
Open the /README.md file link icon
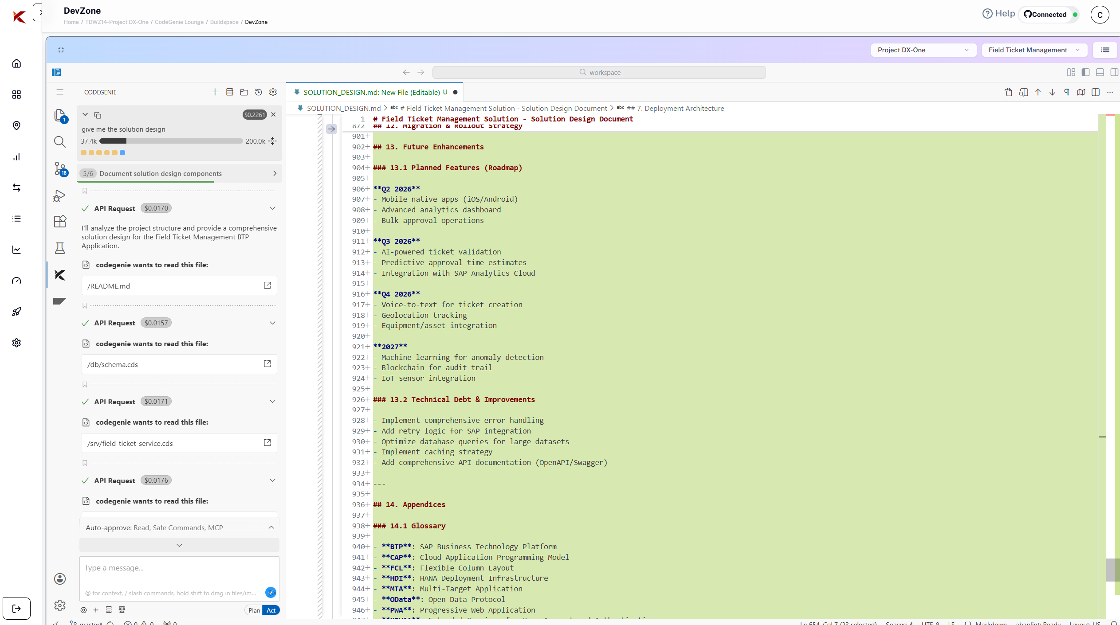pos(267,285)
